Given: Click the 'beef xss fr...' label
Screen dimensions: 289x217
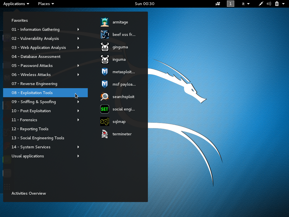Looking at the screenshot, I should (x=124, y=34).
